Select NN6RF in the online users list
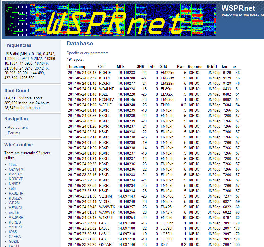Screen dimensions: 264x247 pyautogui.click(x=14, y=184)
